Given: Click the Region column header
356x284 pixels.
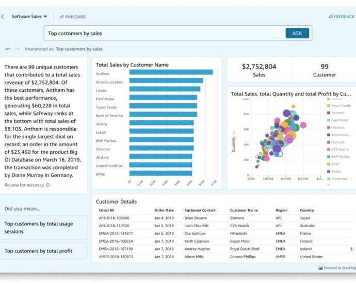Looking at the screenshot, I should pos(282,210).
